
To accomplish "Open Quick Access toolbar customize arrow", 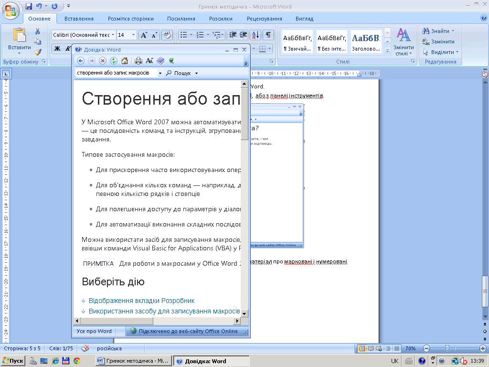I will (x=68, y=6).
